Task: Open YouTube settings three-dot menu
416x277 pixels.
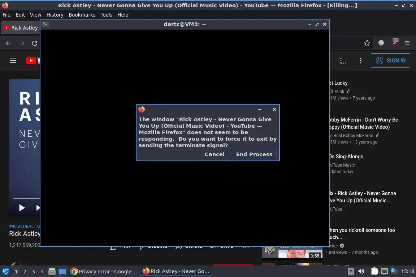Action: (360, 61)
